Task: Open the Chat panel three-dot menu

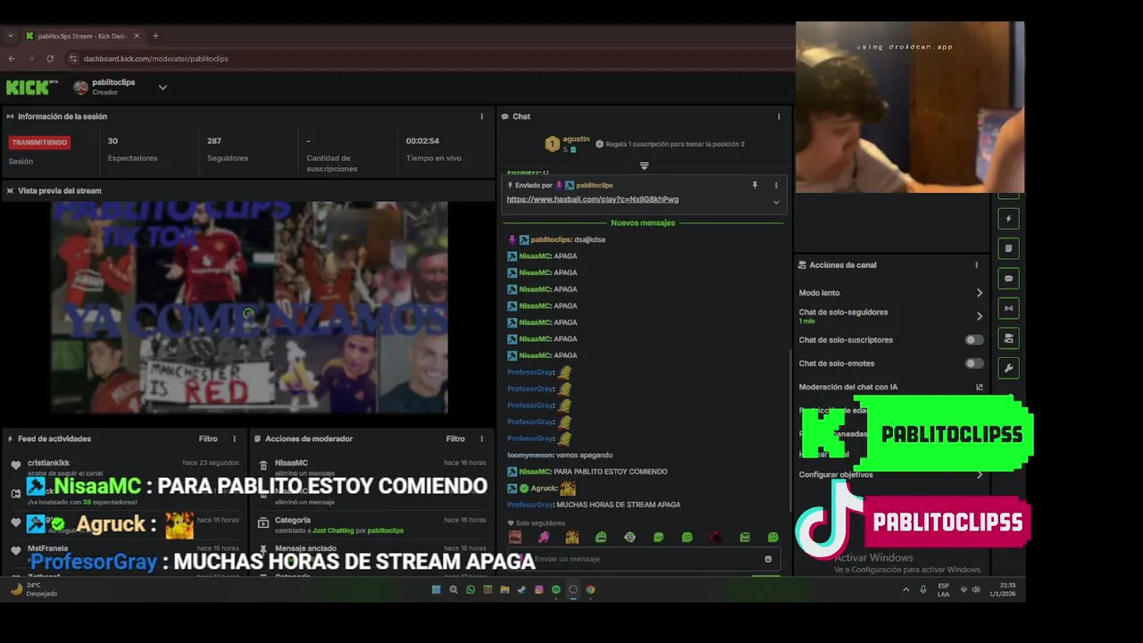Action: click(x=779, y=116)
